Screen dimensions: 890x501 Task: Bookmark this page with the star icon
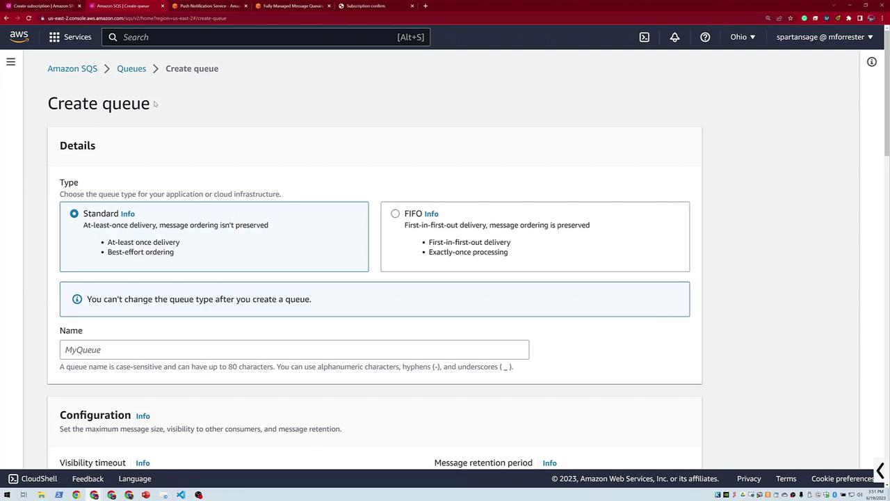click(x=791, y=18)
